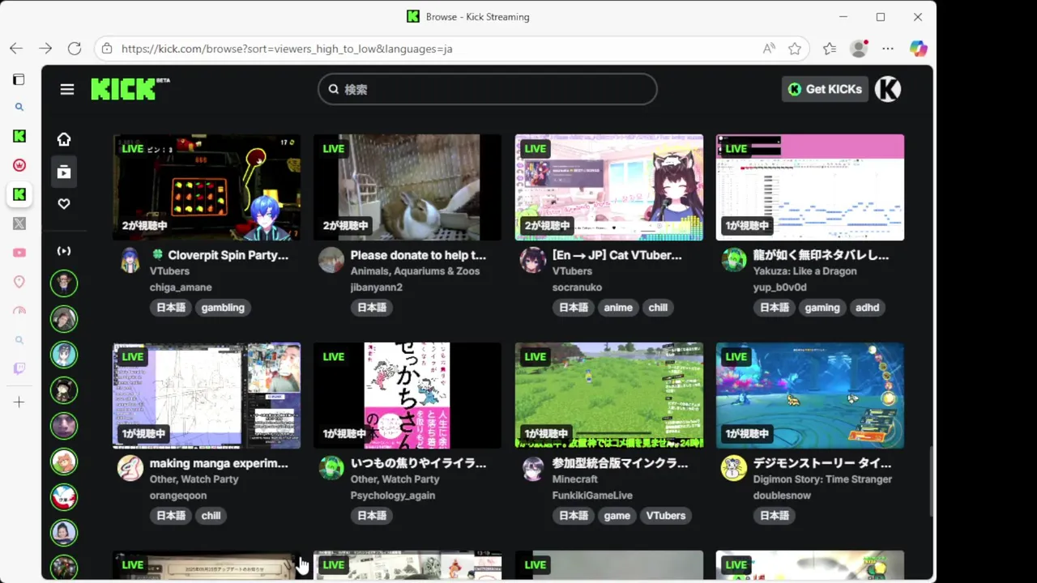
Task: Click chill tag under orangeqoon stream
Action: pyautogui.click(x=211, y=516)
